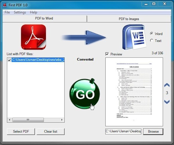Click the red Adobe PDF icon
This screenshot has width=174, height=145.
(x=33, y=37)
